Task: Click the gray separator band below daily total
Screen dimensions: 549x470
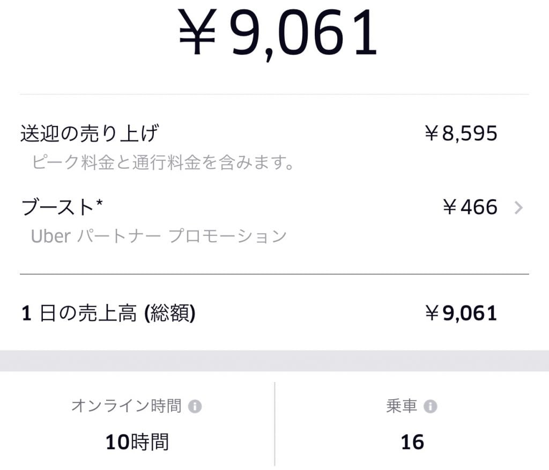Action: click(x=274, y=361)
